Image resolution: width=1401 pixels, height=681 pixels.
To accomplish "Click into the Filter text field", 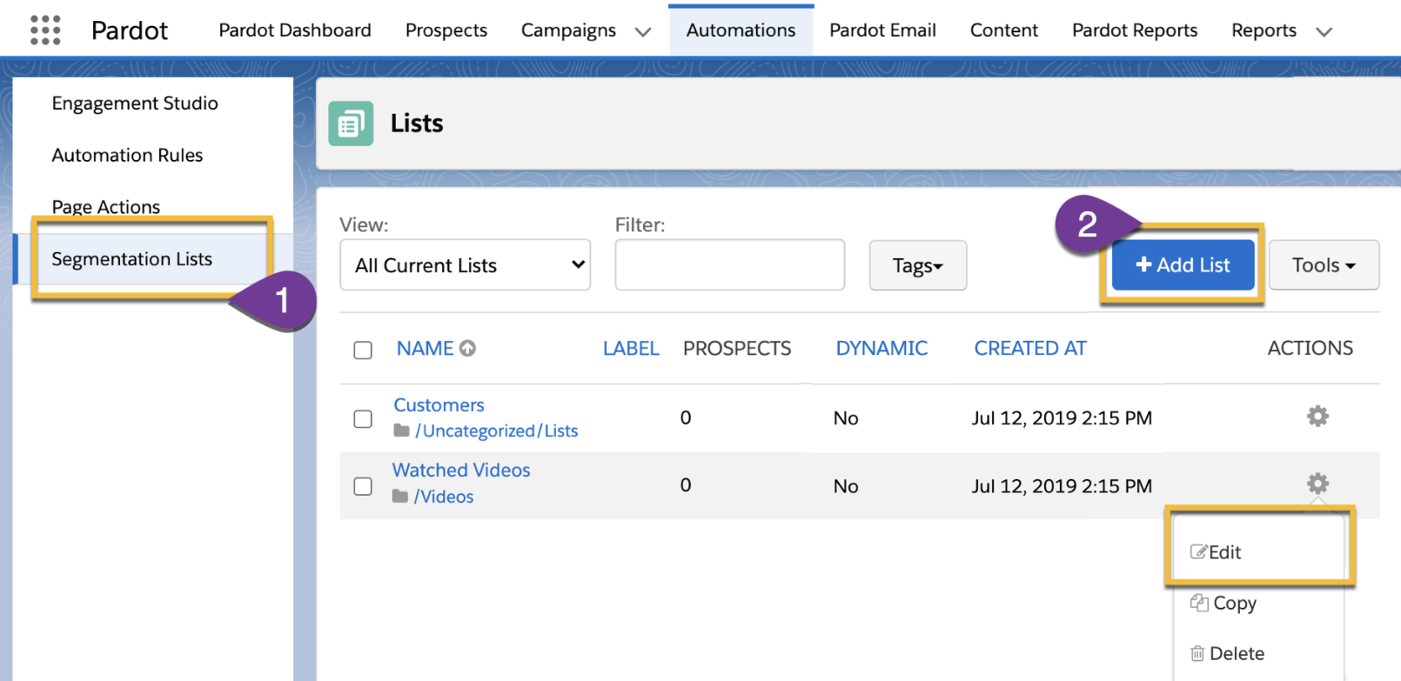I will pos(729,265).
